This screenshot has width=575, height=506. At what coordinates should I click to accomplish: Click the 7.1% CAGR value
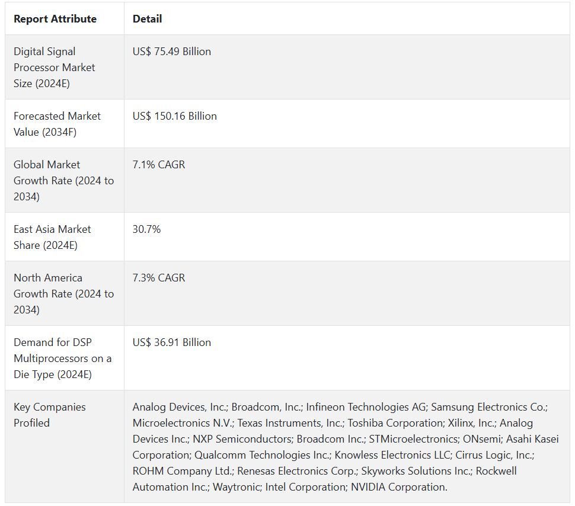coord(159,165)
